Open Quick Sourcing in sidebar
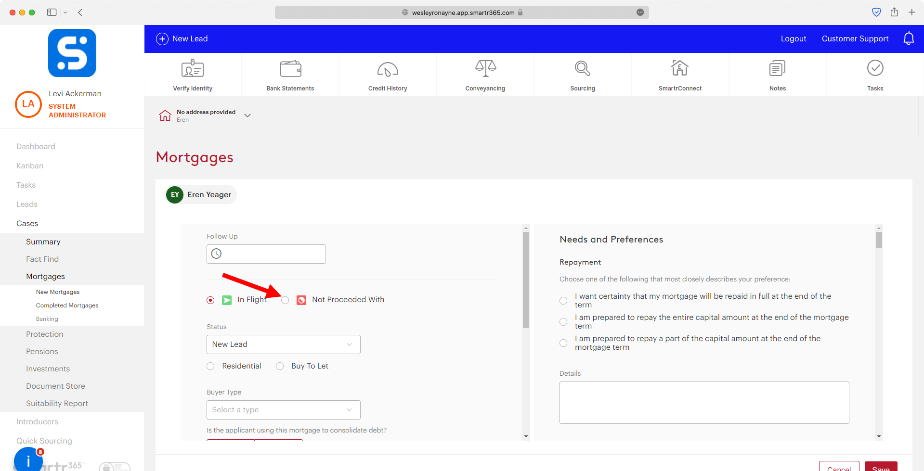Viewport: 924px width, 471px height. [x=44, y=441]
